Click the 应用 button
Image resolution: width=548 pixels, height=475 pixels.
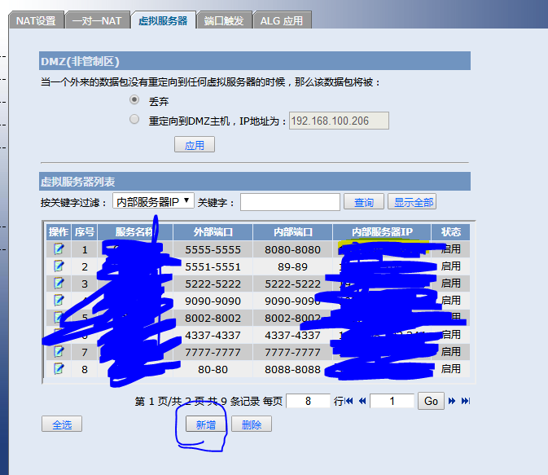(195, 145)
